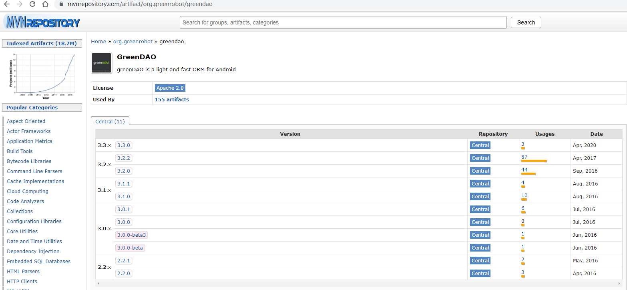Click the Usages column header

pos(545,134)
